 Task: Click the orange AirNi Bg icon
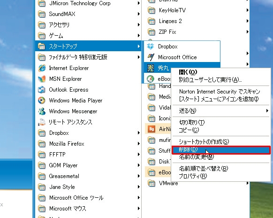coord(152,129)
